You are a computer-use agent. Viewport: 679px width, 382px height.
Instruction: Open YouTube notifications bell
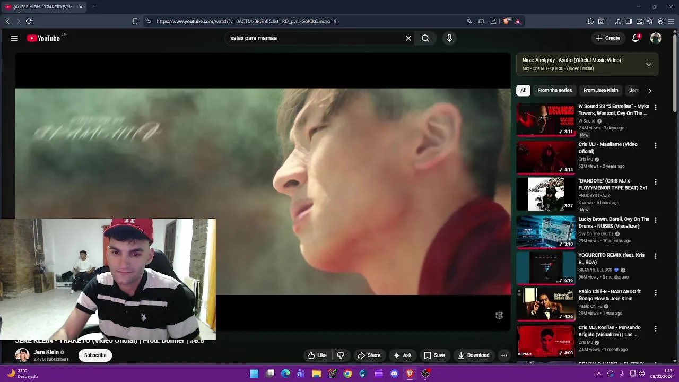(x=636, y=38)
